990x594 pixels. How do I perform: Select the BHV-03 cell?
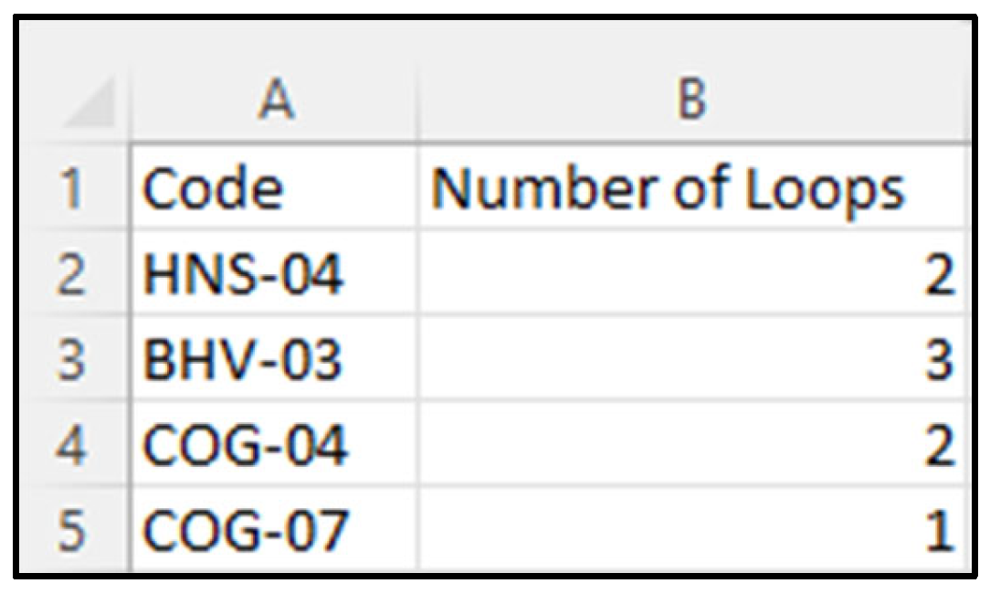[x=274, y=359]
